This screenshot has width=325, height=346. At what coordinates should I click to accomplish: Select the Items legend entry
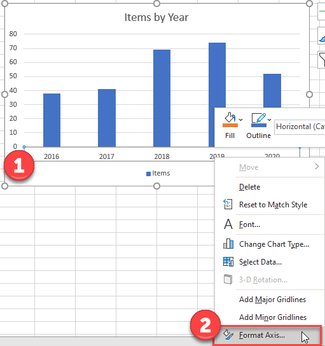[x=158, y=174]
